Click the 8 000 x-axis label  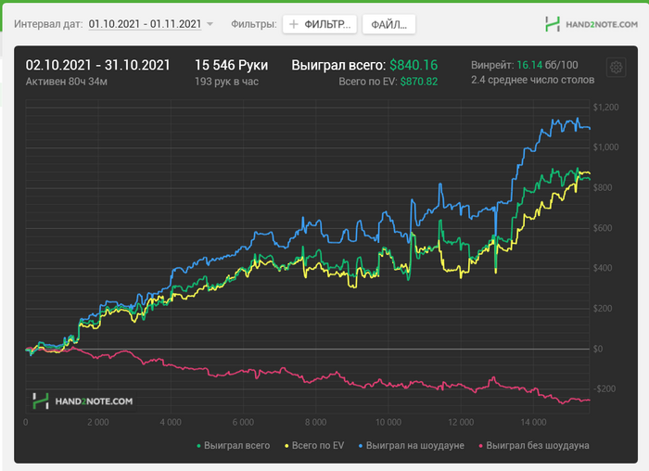click(x=316, y=423)
